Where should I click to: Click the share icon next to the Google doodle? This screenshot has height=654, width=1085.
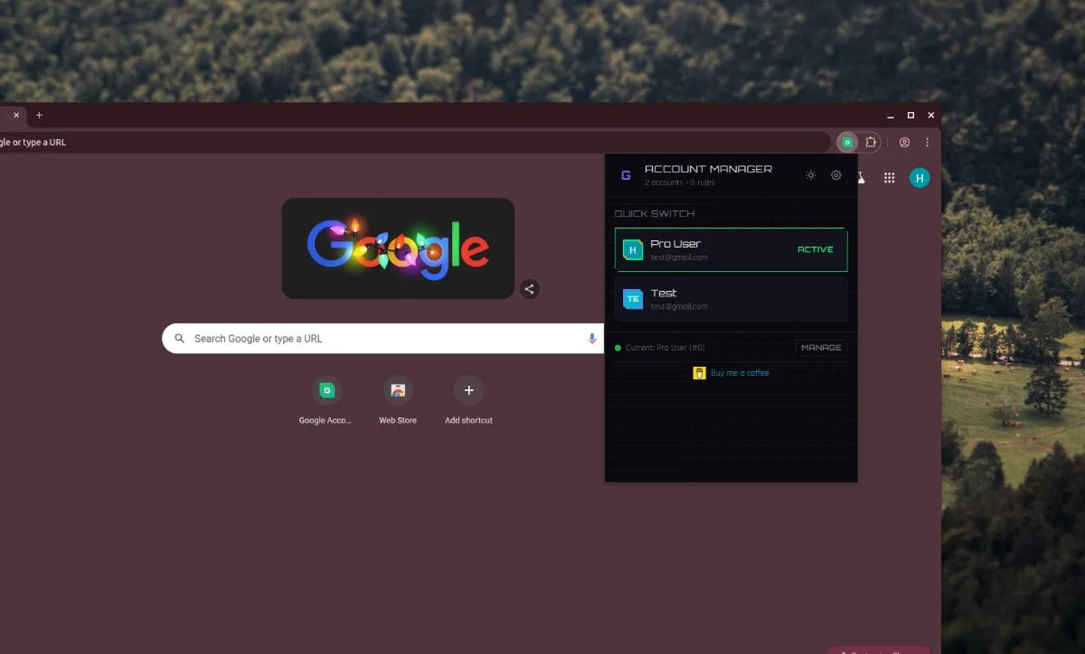pos(530,289)
